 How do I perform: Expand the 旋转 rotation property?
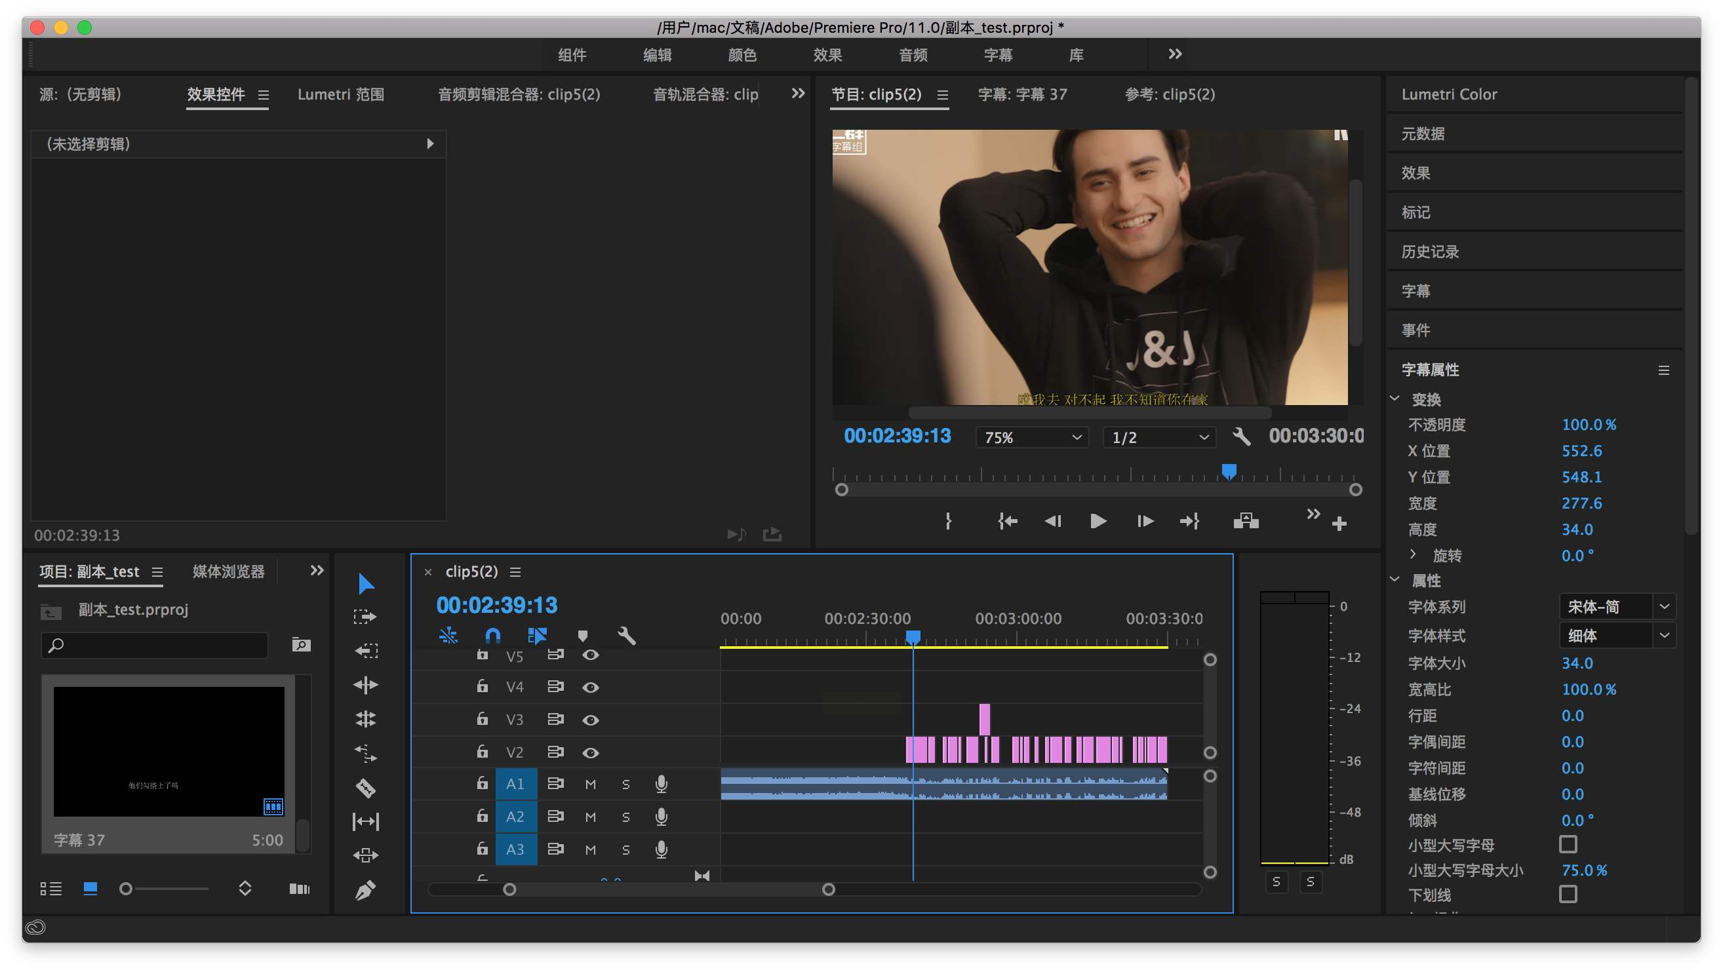tap(1412, 555)
